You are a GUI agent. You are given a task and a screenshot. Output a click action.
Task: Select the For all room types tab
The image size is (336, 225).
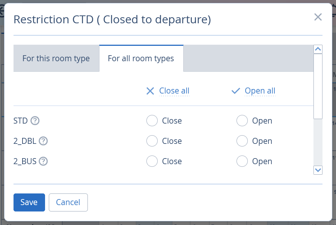click(141, 58)
